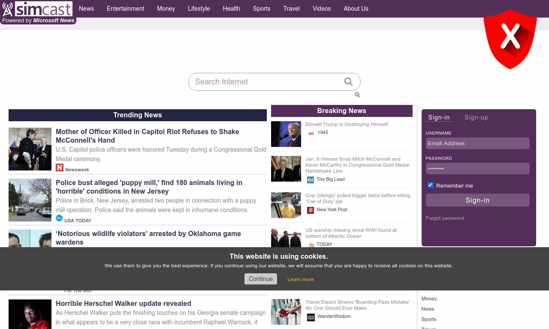
Task: Open the Lifestyle menu
Action: pyautogui.click(x=199, y=9)
